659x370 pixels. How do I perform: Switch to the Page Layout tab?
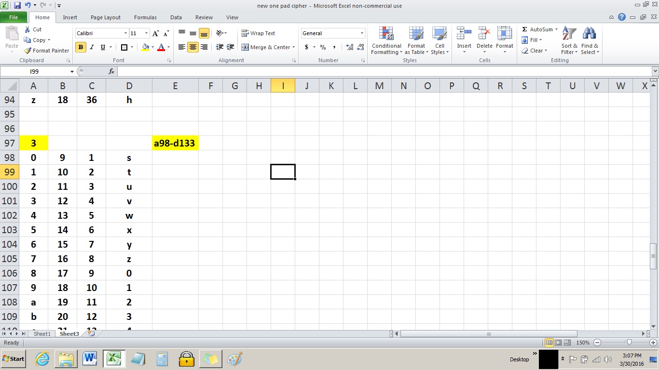coord(106,17)
